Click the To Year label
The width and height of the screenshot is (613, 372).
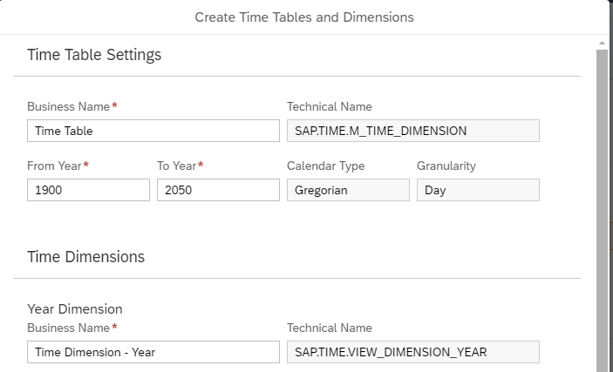coord(177,166)
